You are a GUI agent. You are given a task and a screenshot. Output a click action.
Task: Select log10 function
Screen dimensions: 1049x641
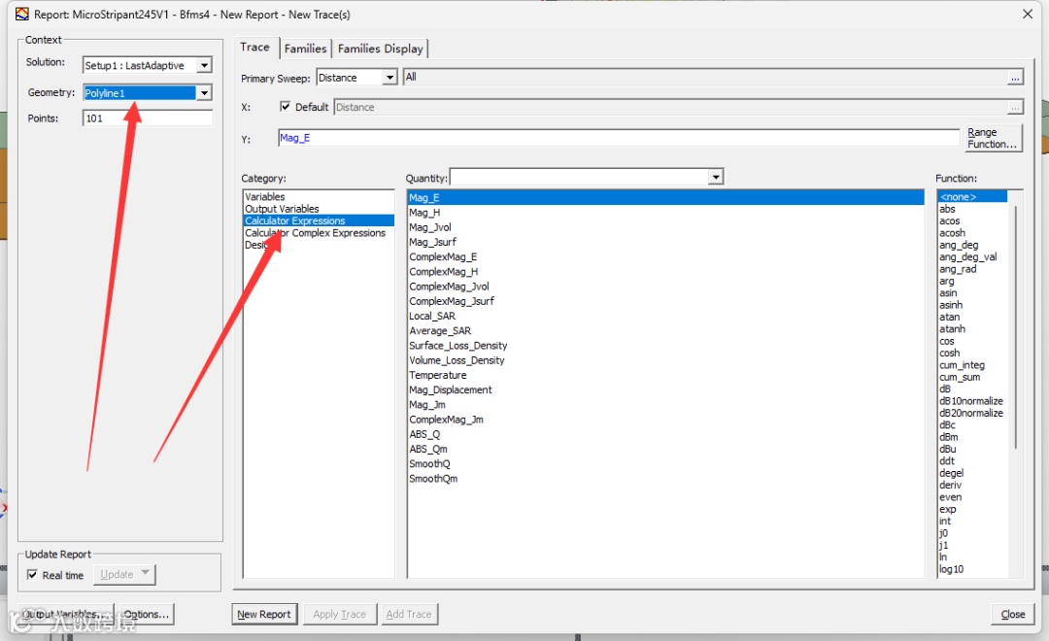[951, 569]
